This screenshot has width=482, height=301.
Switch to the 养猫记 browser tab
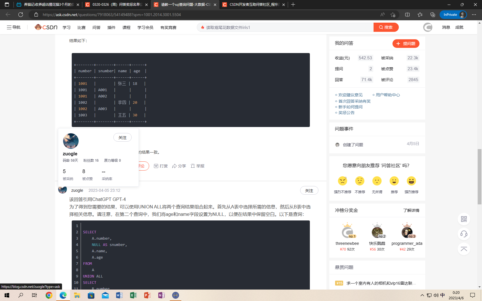[48, 5]
